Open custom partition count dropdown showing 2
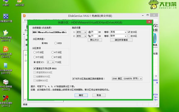 pos(51,62)
